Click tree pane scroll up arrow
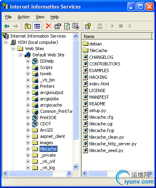 76,36
